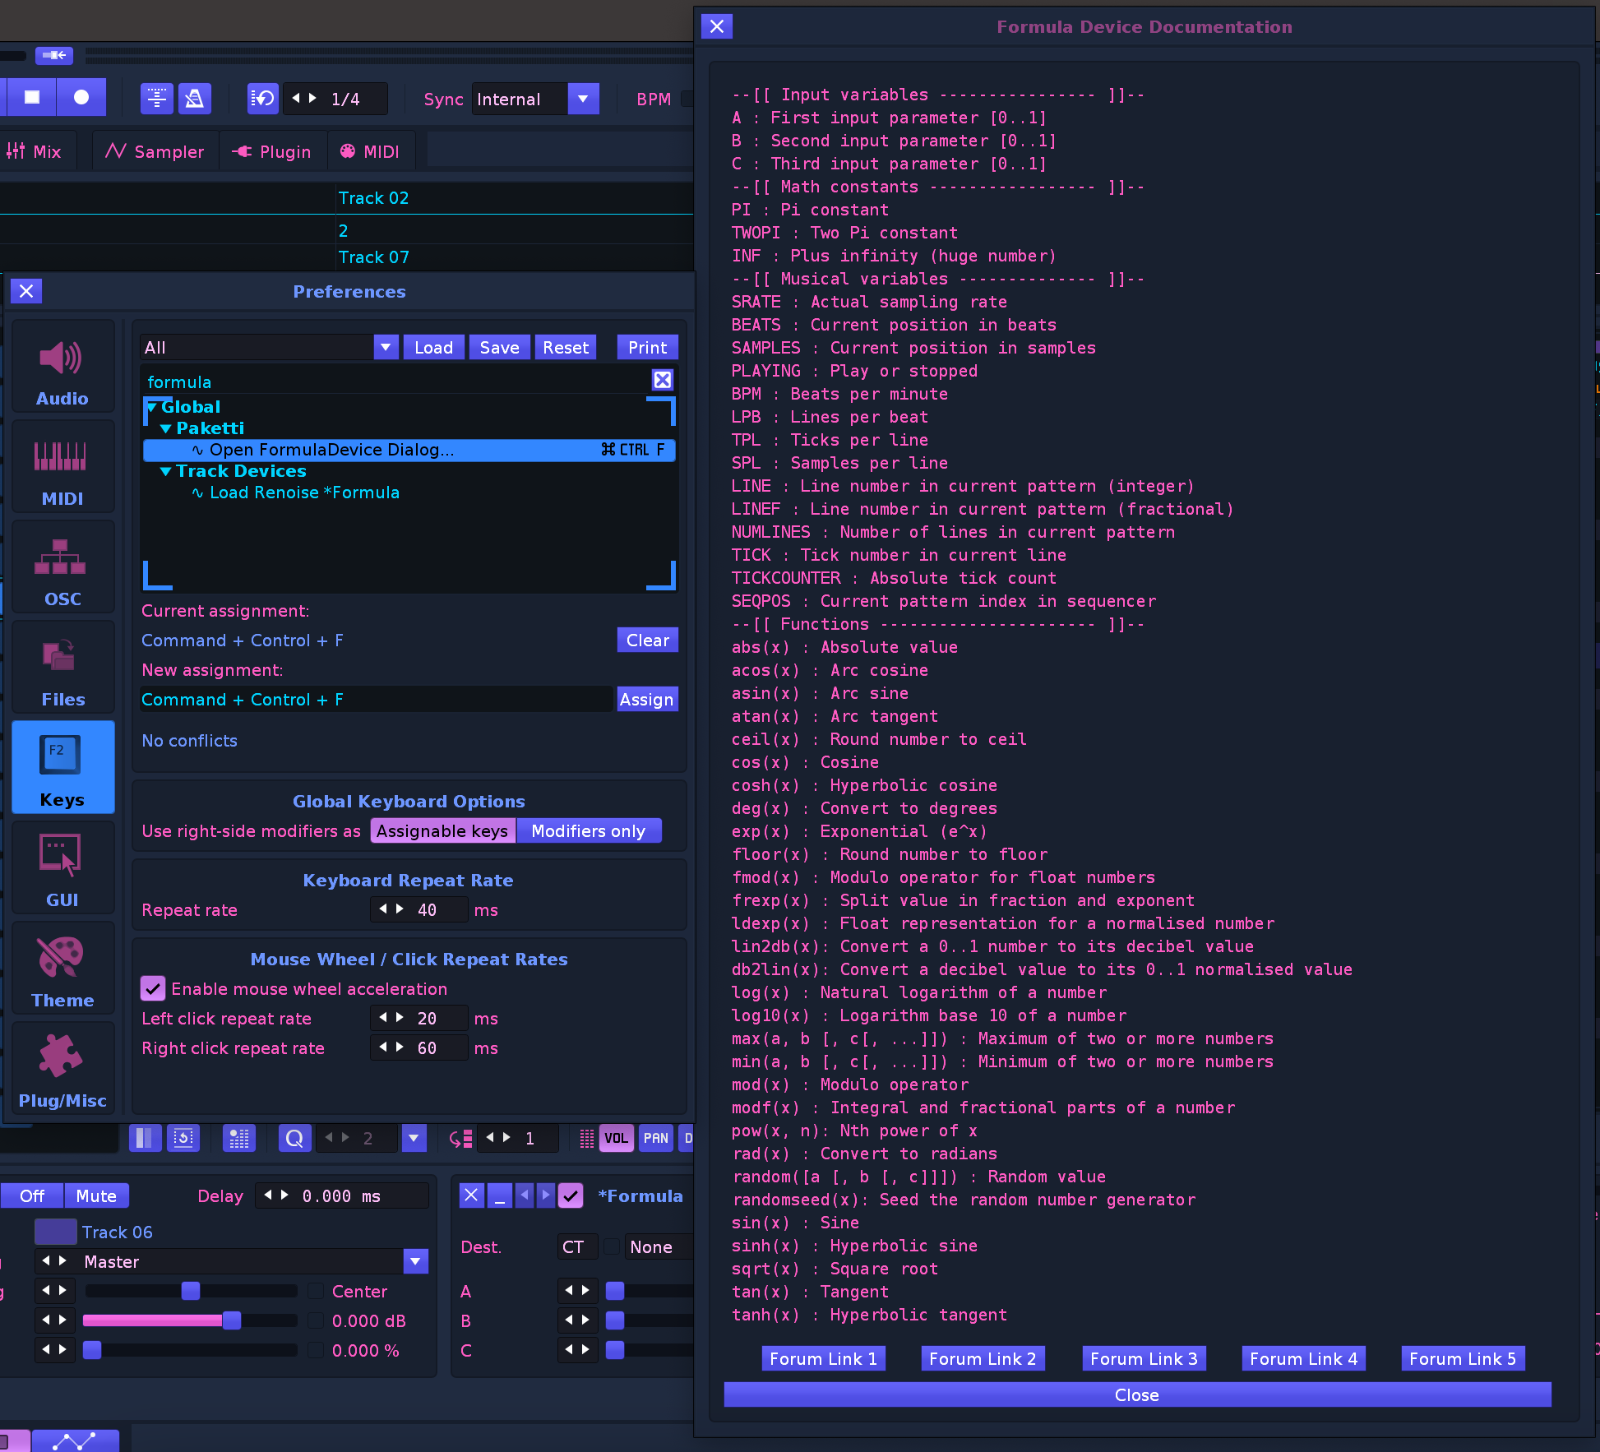This screenshot has height=1452, width=1600.
Task: Click the stop playback button
Action: (x=32, y=98)
